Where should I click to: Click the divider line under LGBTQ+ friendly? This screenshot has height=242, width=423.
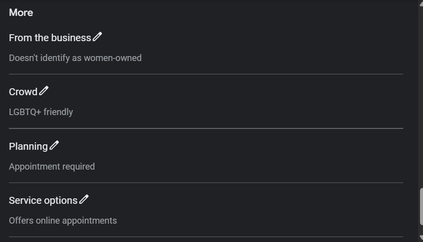tap(206, 128)
